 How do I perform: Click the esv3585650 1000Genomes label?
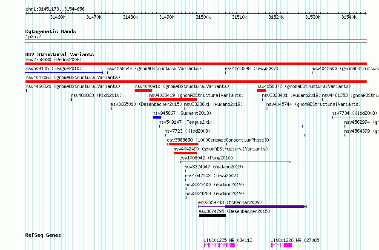coord(218,140)
